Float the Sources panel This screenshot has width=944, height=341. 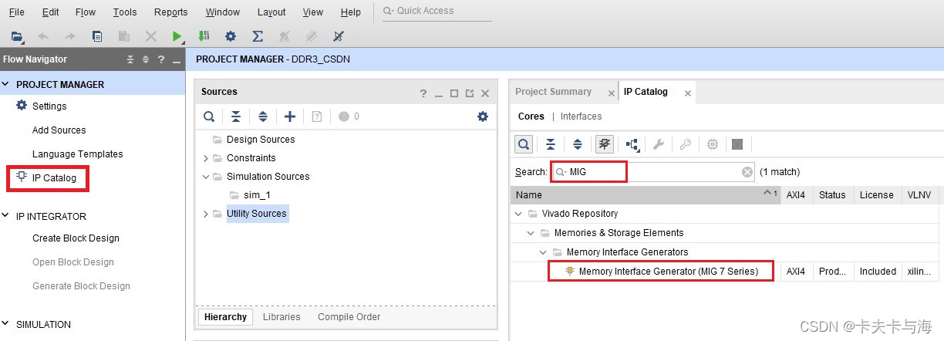point(470,93)
